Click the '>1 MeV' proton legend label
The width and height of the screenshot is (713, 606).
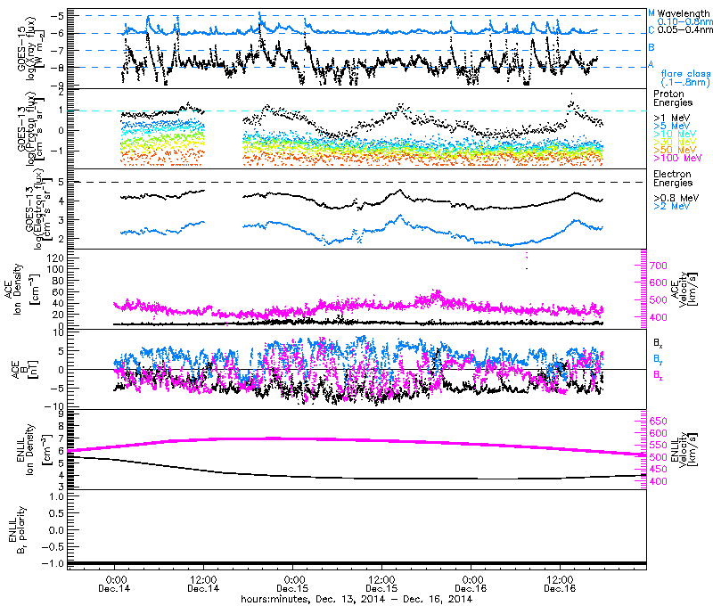tap(671, 119)
